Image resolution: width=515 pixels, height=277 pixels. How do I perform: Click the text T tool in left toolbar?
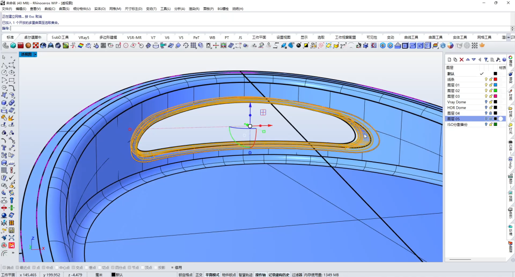(4, 148)
